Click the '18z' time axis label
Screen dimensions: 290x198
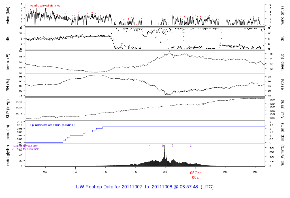(135, 172)
